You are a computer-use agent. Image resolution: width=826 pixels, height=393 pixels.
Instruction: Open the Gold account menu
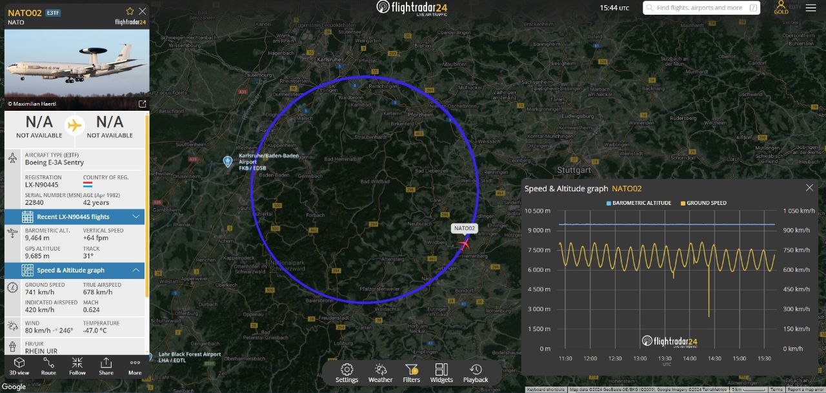(x=781, y=8)
